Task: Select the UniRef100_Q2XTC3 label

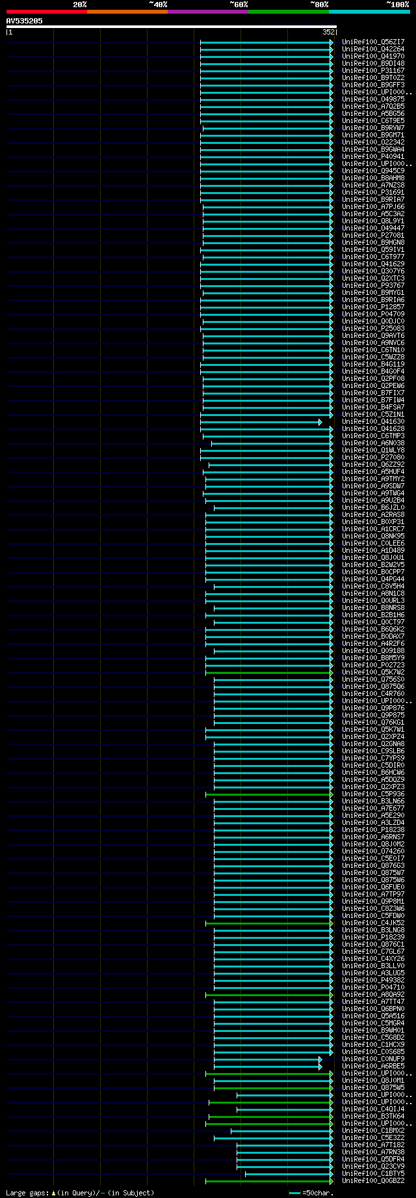Action: 373,278
